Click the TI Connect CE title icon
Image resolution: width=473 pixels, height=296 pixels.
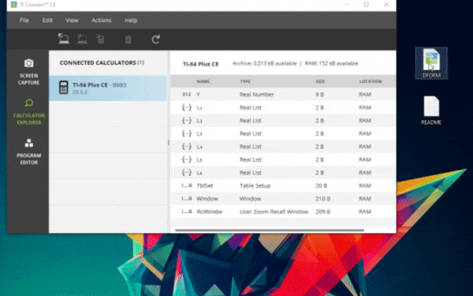(x=13, y=5)
